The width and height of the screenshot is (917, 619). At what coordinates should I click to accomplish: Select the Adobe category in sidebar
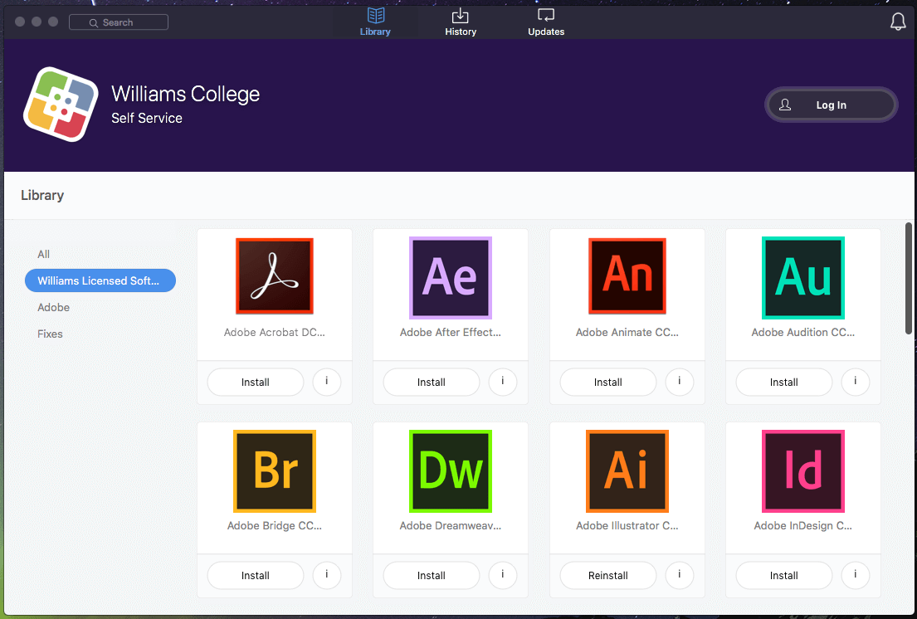(54, 307)
